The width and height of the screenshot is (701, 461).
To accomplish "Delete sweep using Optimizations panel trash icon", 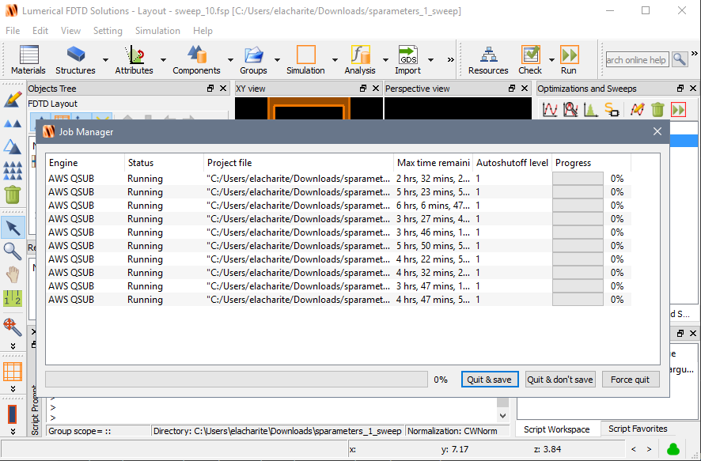I will click(x=657, y=109).
